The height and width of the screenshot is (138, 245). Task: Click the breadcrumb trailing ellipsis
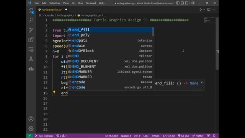pyautogui.click(x=105, y=15)
